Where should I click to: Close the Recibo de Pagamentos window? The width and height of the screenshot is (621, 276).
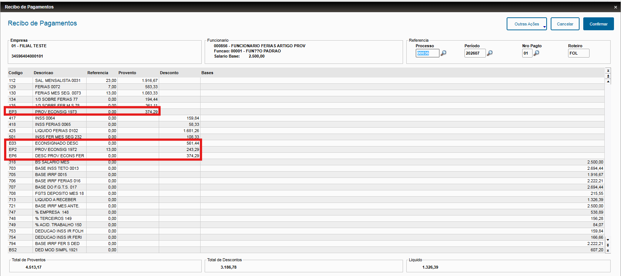pos(615,7)
